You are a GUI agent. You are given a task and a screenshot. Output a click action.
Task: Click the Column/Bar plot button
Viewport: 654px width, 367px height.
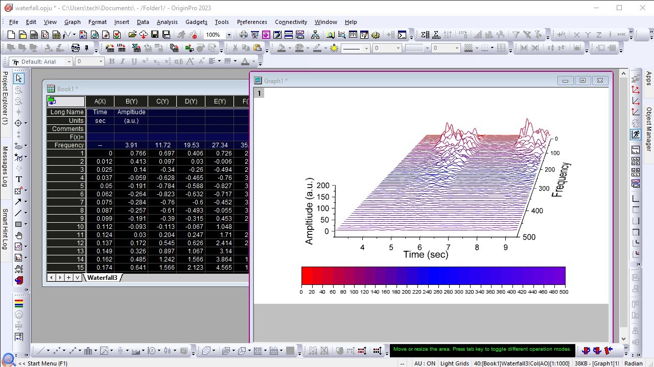[88, 351]
